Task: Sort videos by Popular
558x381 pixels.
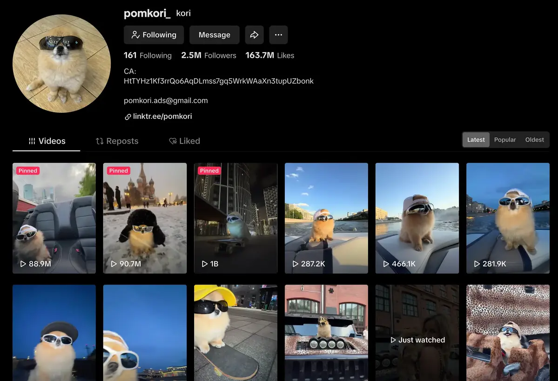Action: [505, 140]
